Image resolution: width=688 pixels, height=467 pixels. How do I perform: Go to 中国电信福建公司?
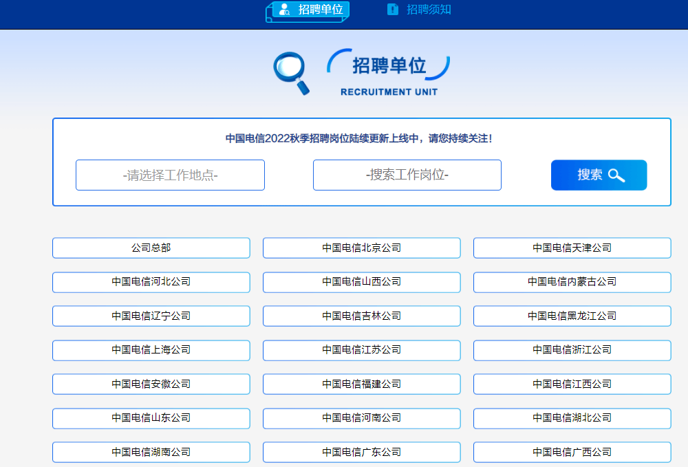[362, 384]
